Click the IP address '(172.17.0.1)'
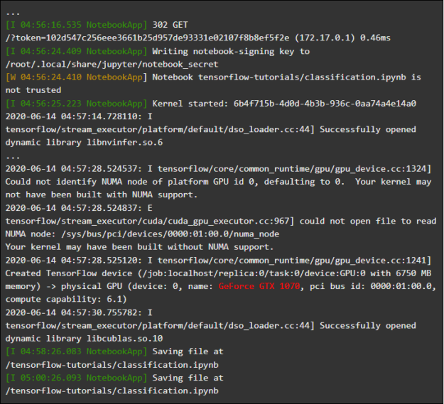The height and width of the screenshot is (404, 444). point(325,38)
